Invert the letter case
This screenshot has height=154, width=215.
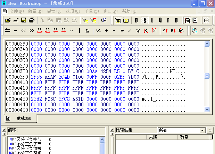181,30
